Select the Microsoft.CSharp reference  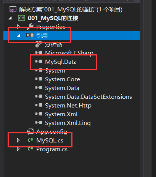coord(69,53)
